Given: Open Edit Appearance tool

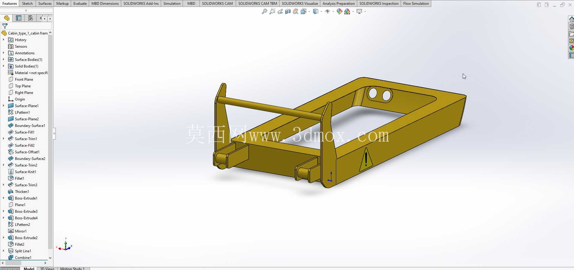Looking at the screenshot, I should click(x=339, y=11).
